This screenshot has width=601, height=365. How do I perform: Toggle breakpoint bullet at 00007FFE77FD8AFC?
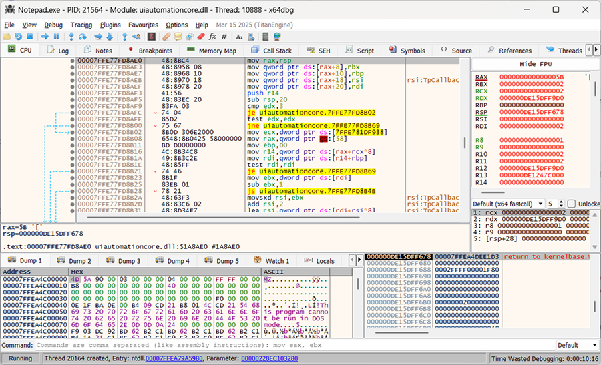[x=72, y=113]
